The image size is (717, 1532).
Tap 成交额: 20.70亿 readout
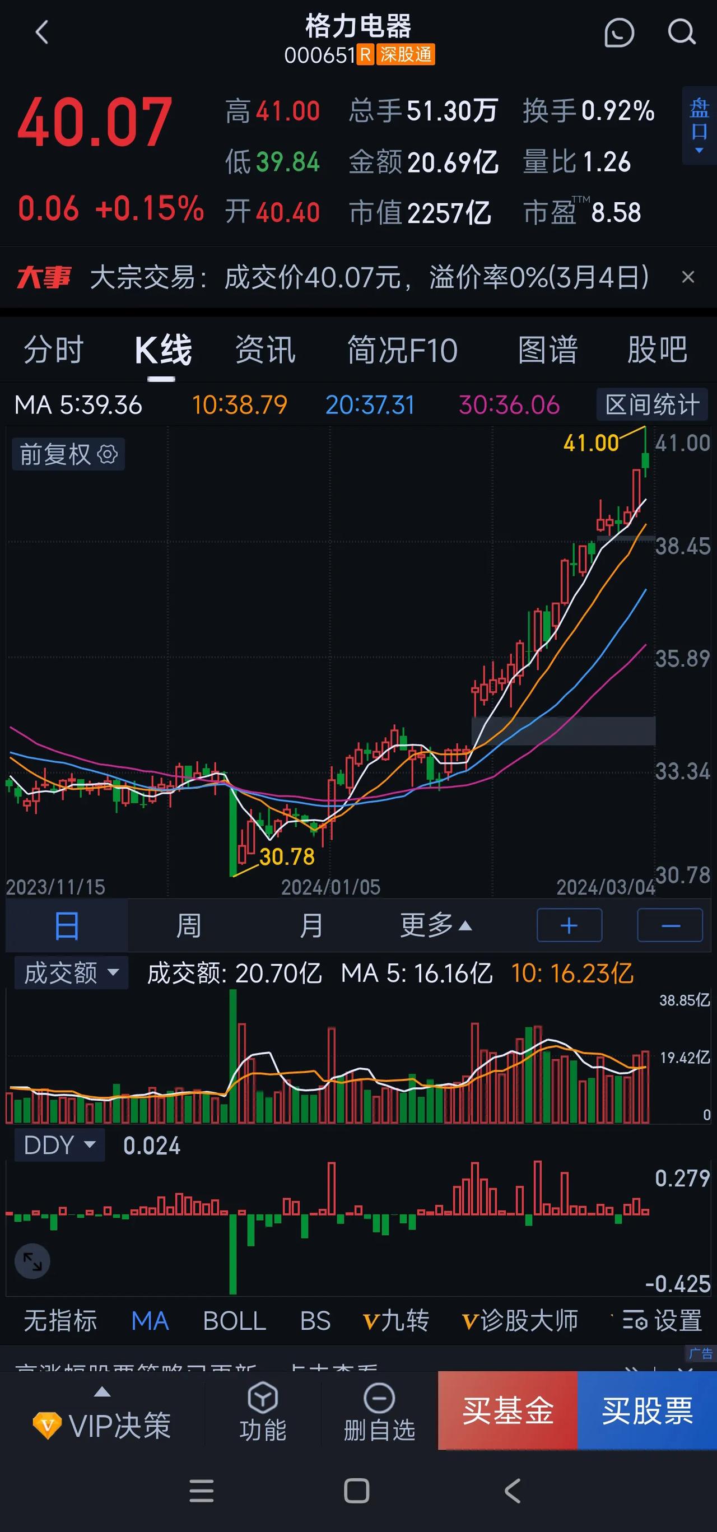pos(234,974)
